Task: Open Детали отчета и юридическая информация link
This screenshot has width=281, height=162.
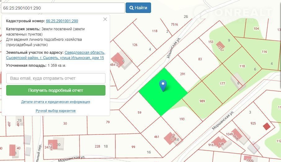Action: tap(56, 102)
